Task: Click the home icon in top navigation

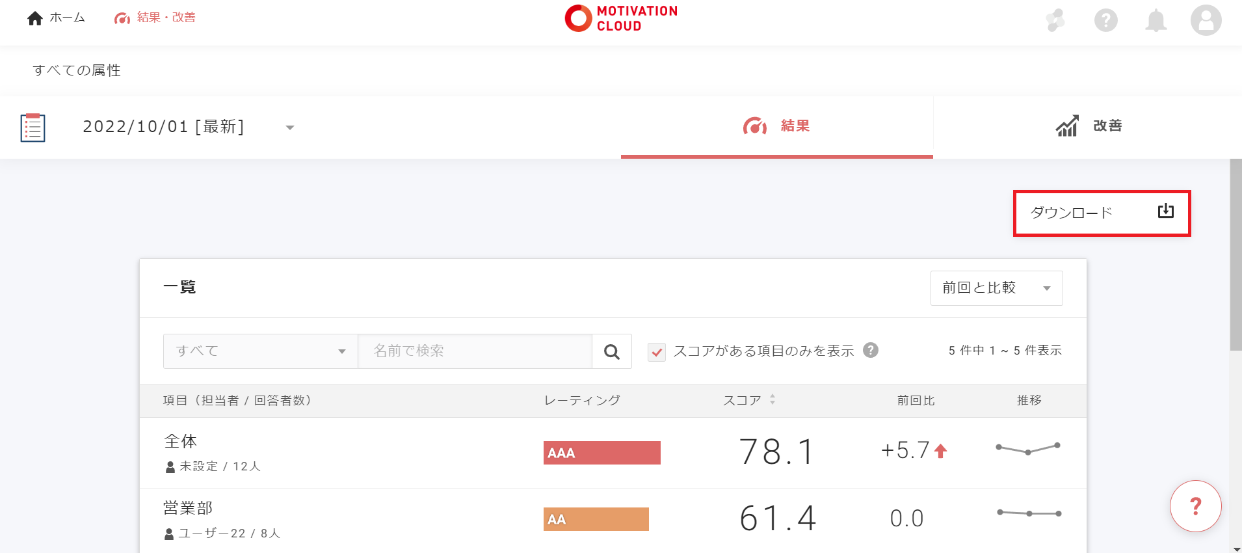Action: coord(35,18)
